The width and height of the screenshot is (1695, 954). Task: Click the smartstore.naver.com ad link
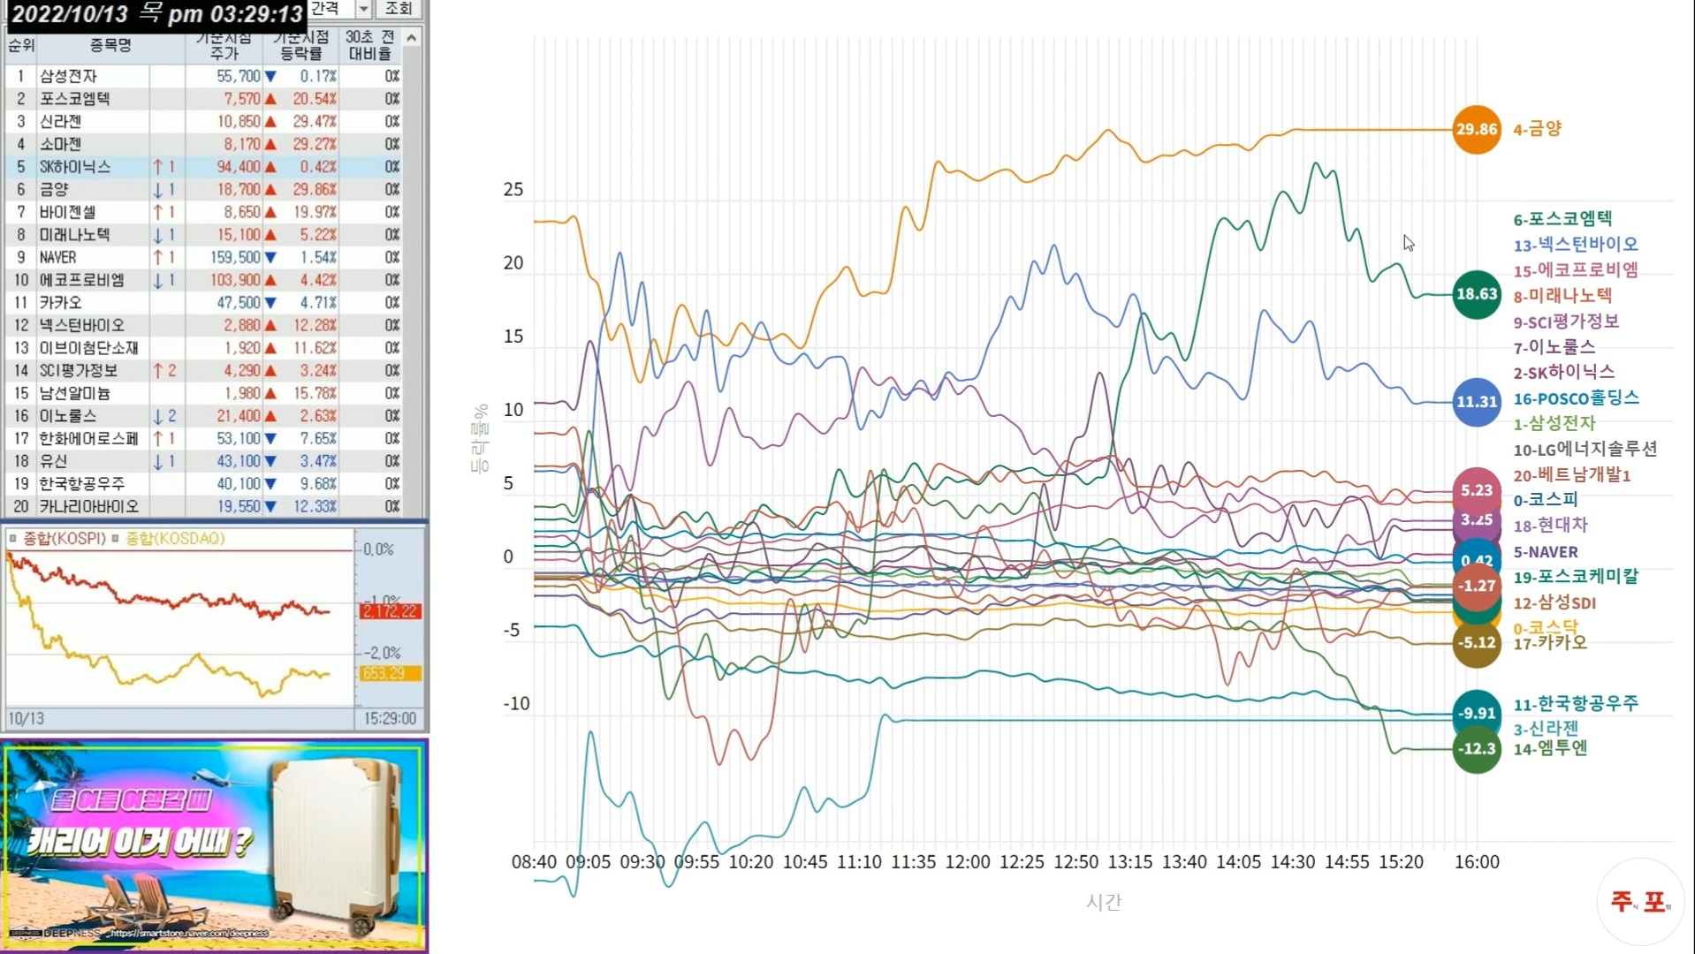click(189, 933)
